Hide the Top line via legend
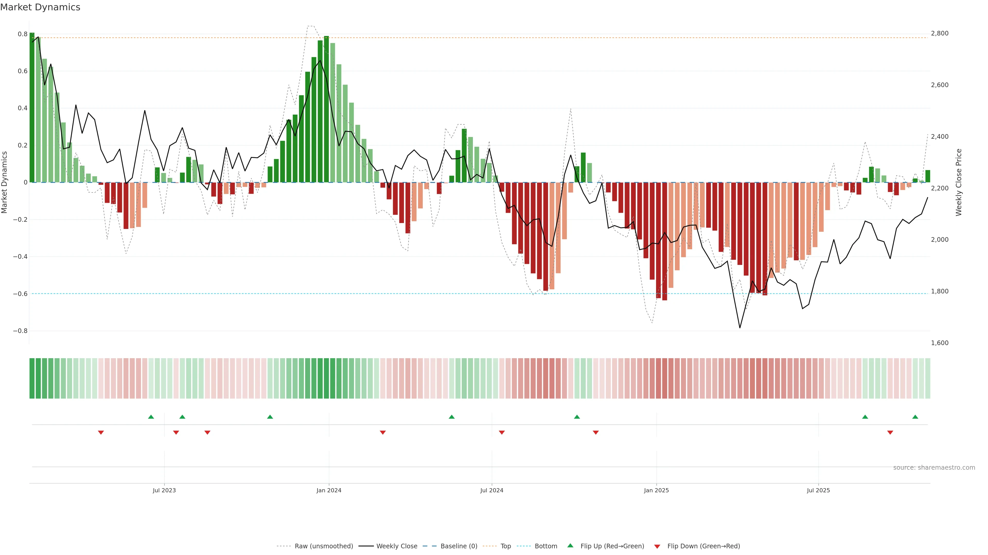This screenshot has width=988, height=555. click(506, 546)
